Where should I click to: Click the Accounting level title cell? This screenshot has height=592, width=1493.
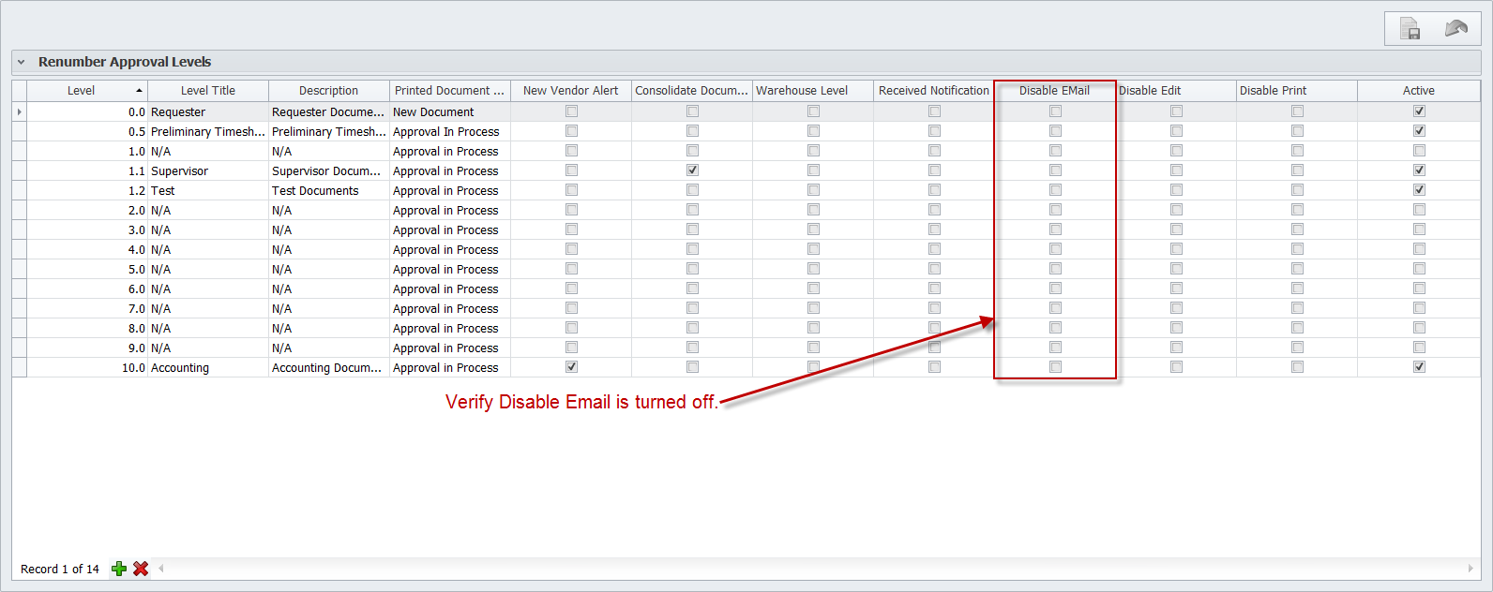pyautogui.click(x=207, y=368)
